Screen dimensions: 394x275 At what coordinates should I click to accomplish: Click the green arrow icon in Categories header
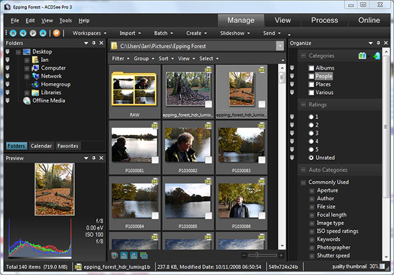coord(376,56)
